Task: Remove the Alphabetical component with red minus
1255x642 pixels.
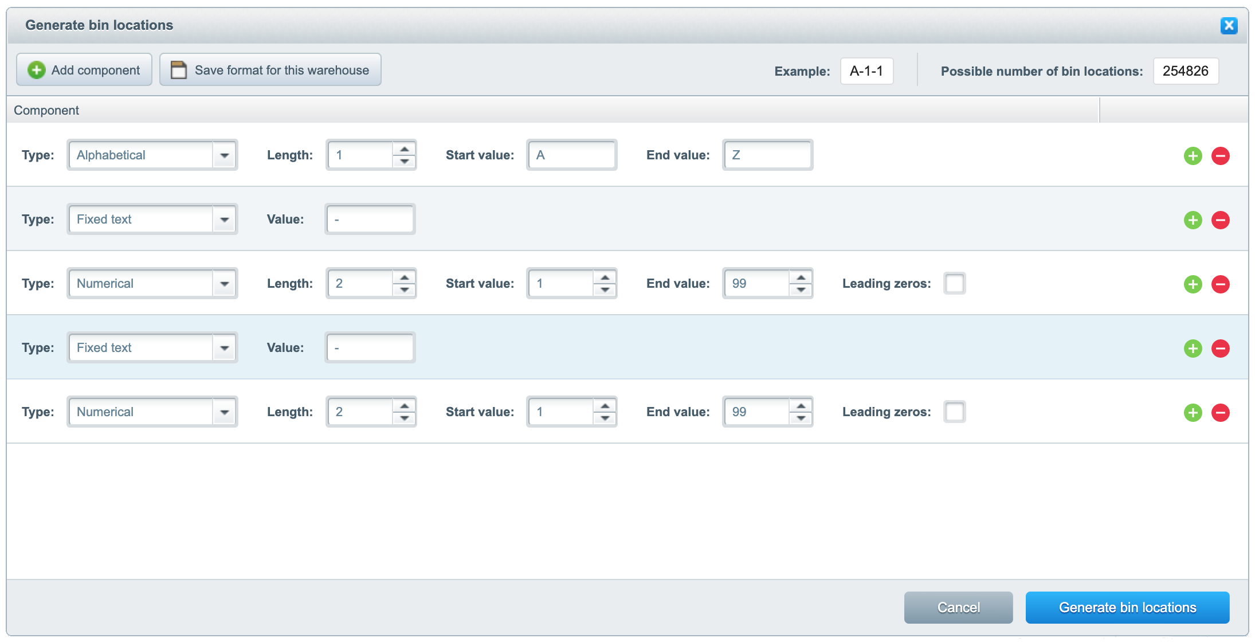Action: (1220, 156)
